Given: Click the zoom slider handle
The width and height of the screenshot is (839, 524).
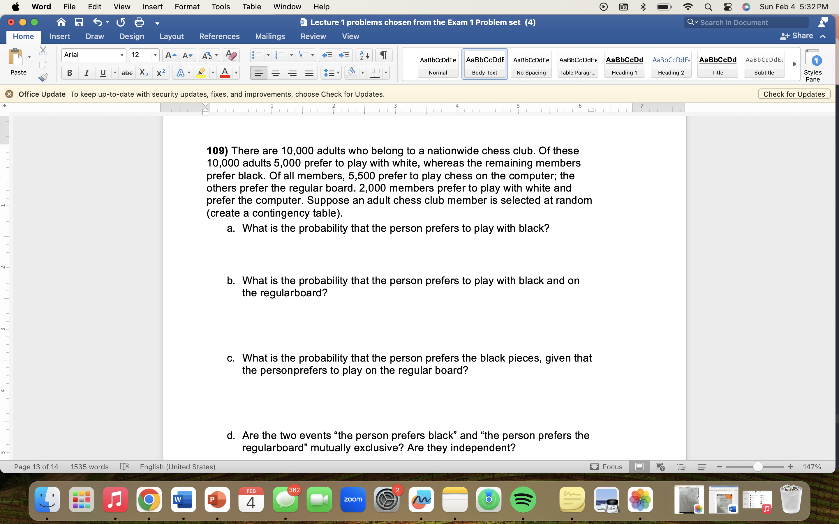Looking at the screenshot, I should point(757,467).
